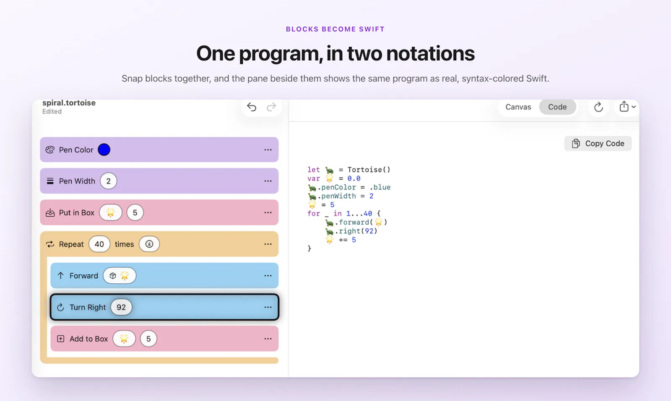Click the up arrow icon on Forward block

pos(61,275)
